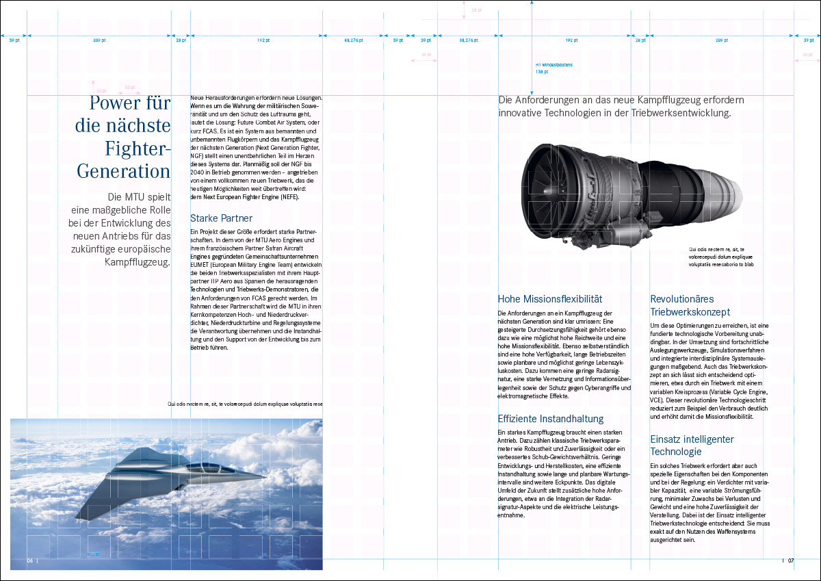The image size is (821, 581).
Task: Click page number "07" at the bottom
Action: click(790, 561)
